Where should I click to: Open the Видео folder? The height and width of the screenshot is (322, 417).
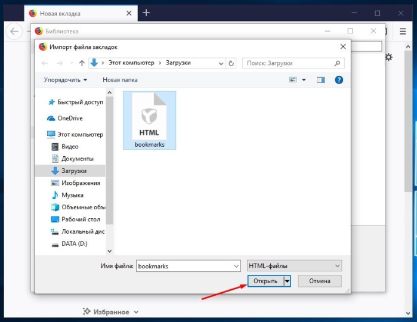[65, 147]
